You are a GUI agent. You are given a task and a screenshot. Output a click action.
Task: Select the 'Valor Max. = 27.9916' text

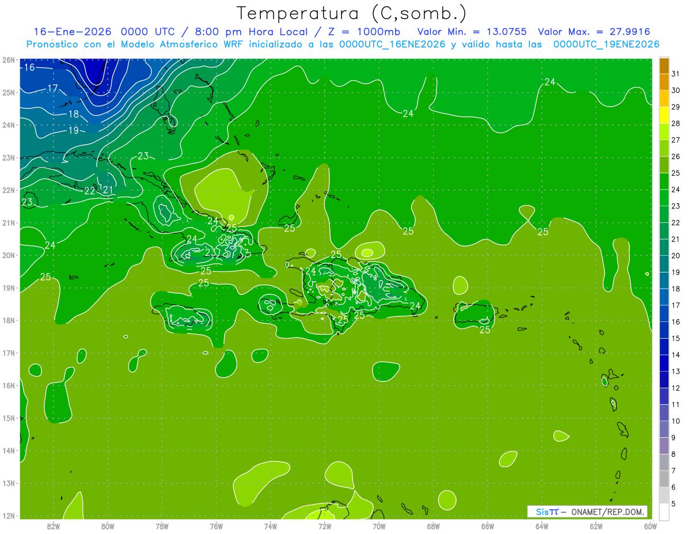click(x=594, y=32)
